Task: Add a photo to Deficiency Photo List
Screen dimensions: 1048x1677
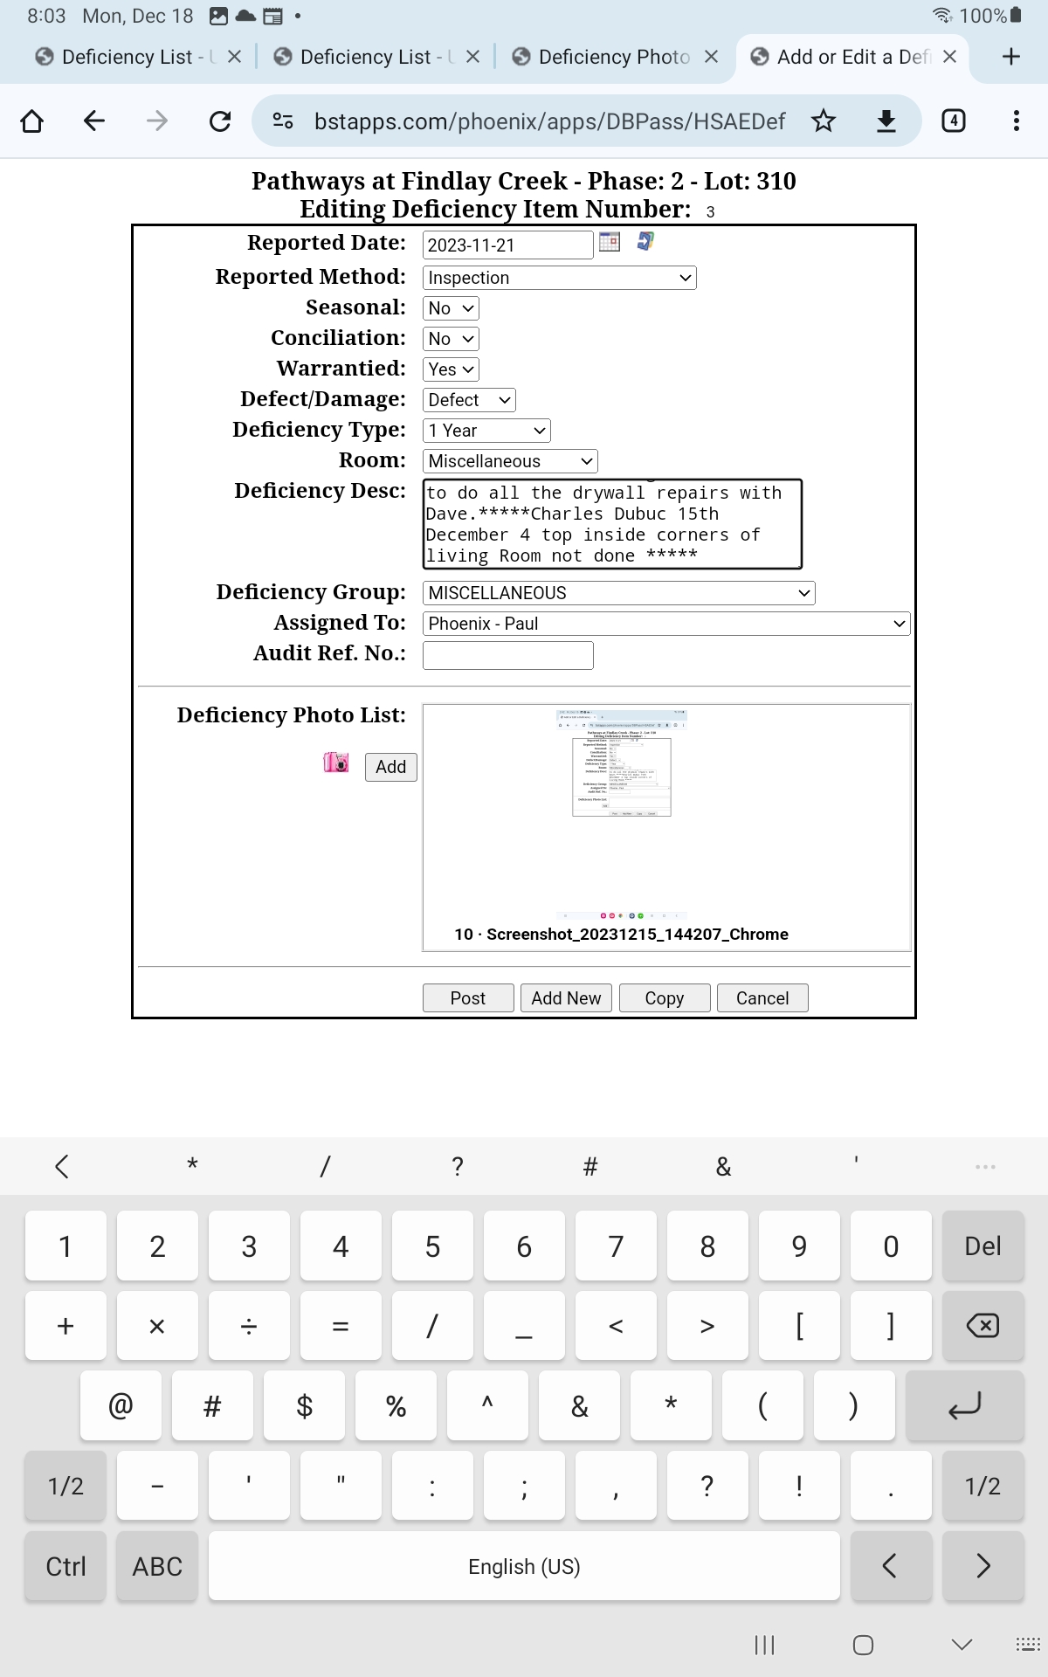Action: point(391,767)
